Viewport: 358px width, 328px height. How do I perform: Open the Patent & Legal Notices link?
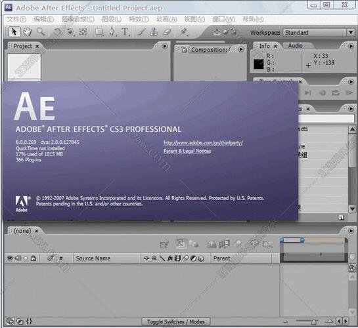(187, 151)
